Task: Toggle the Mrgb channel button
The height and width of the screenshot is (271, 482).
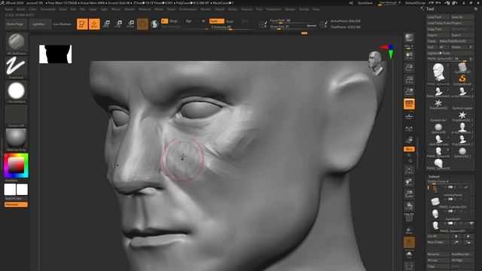Action: click(x=174, y=21)
